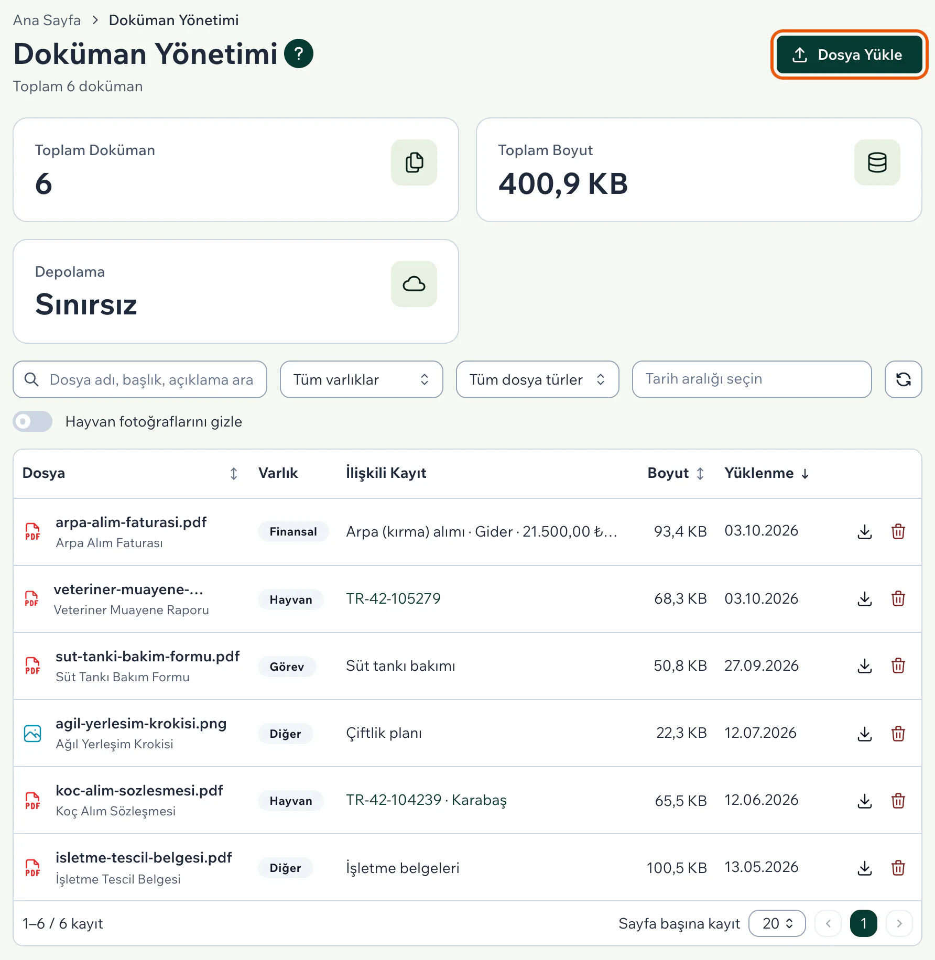Open the 20 records per page selector
935x960 pixels.
(x=777, y=923)
